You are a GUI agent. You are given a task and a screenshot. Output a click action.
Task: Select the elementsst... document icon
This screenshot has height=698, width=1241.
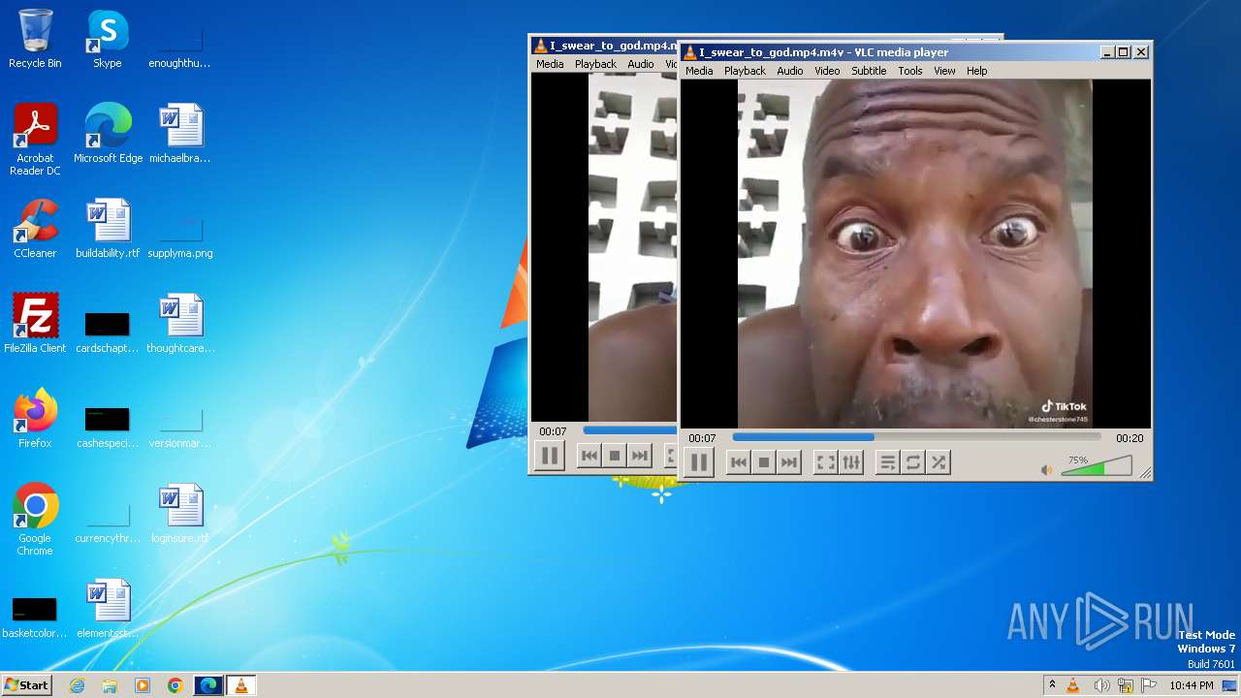(x=108, y=609)
